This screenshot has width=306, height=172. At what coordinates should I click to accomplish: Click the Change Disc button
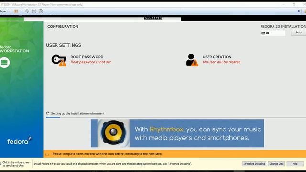pyautogui.click(x=276, y=164)
